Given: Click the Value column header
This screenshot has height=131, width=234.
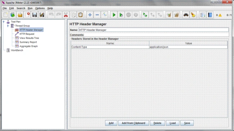Looking at the screenshot, I should coord(189,43).
